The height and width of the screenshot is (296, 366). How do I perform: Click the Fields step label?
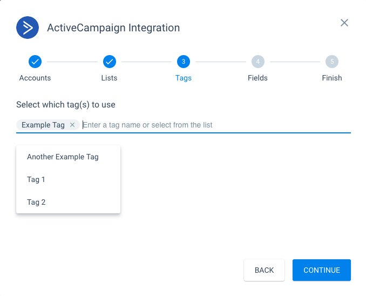257,78
